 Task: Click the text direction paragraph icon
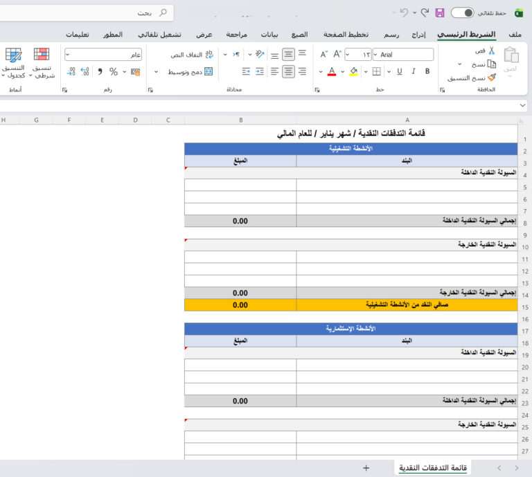pos(236,54)
